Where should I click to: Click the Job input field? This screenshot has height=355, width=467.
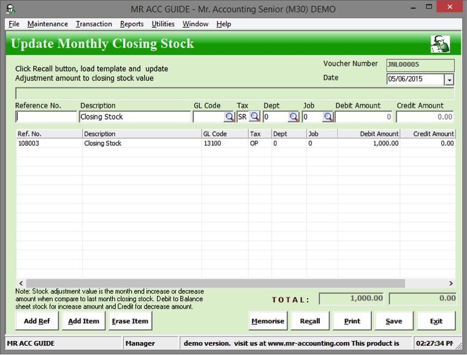pos(313,117)
